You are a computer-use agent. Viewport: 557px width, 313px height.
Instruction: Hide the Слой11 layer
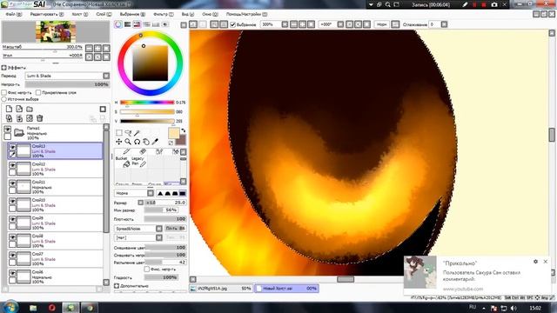point(12,183)
